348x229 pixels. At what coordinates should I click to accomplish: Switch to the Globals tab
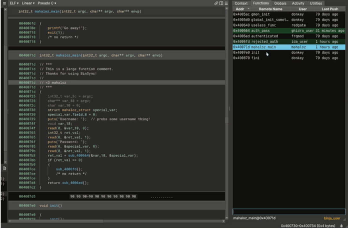[x=280, y=3]
